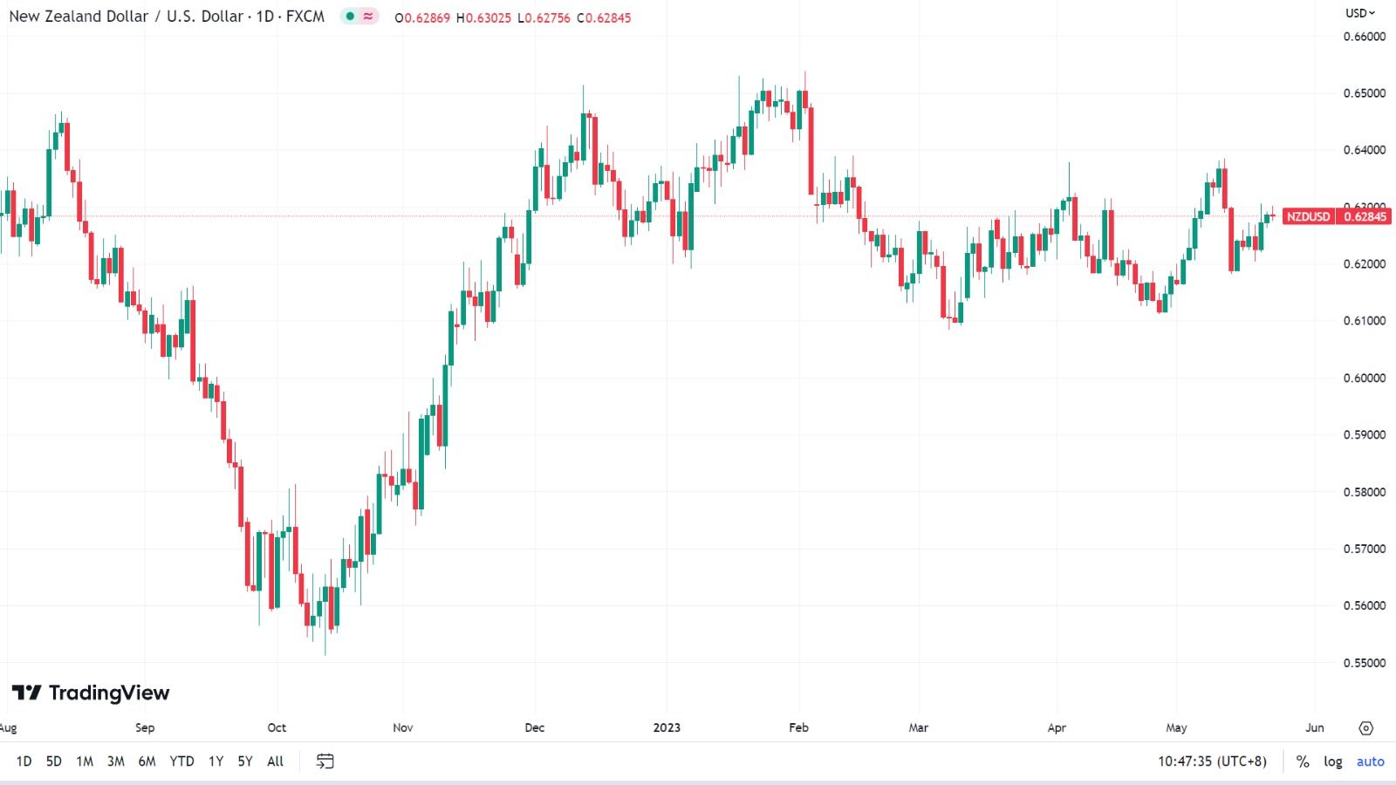
Task: Click the low value L0.62756
Action: click(x=544, y=17)
